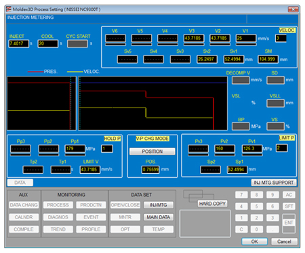Click the Sv2 position field
The width and height of the screenshot is (305, 253).
[207, 60]
